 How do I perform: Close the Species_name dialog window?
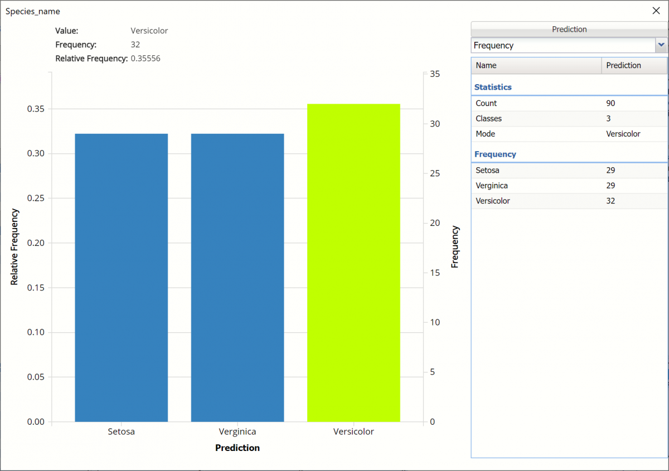pos(656,11)
